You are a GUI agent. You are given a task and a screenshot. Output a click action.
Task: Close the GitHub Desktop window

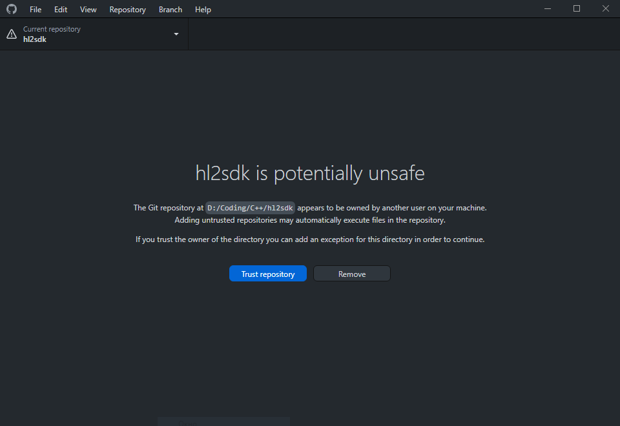pyautogui.click(x=605, y=8)
